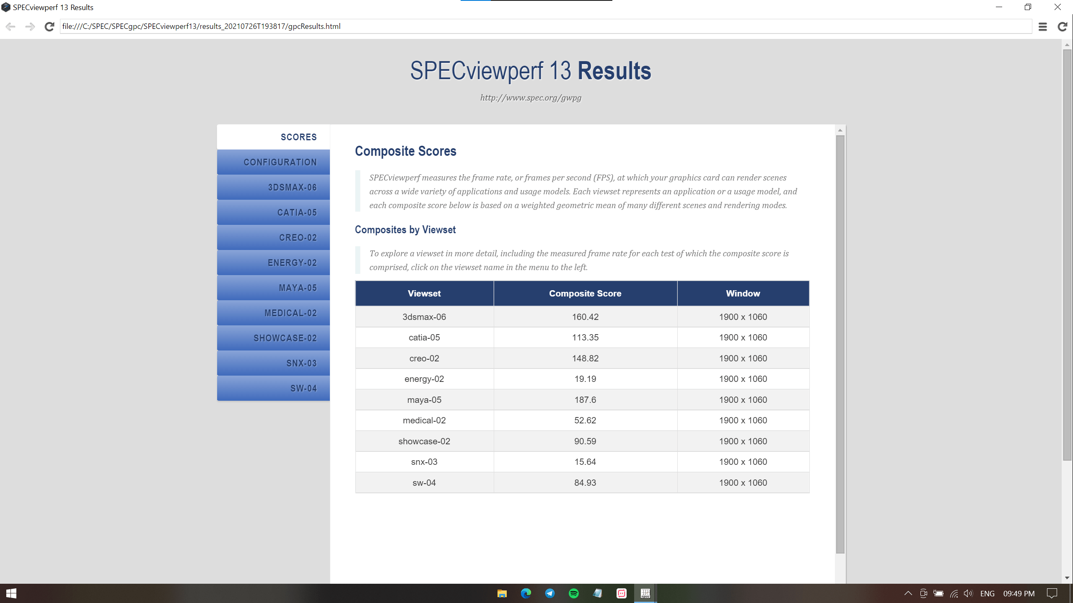Open Telegram from the taskbar
The width and height of the screenshot is (1073, 603).
pos(549,593)
